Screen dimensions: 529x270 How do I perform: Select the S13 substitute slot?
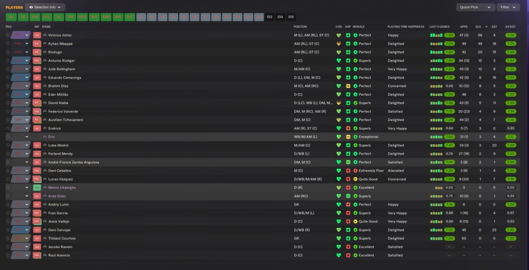pyautogui.click(x=269, y=17)
